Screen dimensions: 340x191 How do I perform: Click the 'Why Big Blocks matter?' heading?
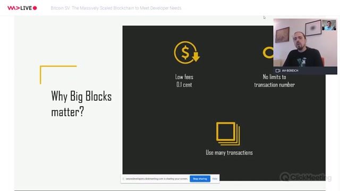pos(81,104)
